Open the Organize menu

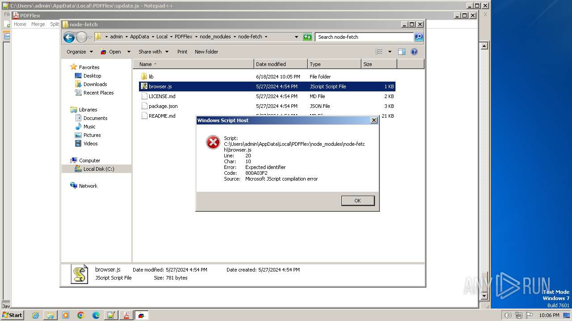coord(80,52)
